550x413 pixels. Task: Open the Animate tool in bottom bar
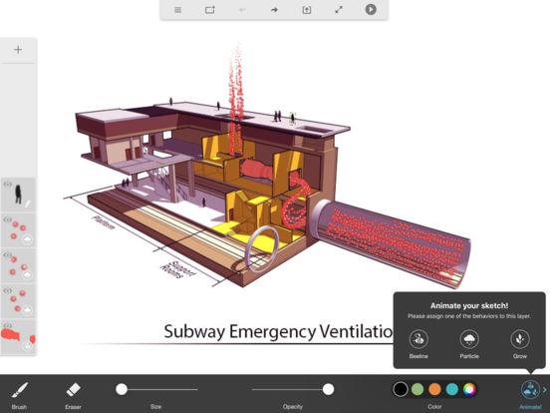pyautogui.click(x=530, y=394)
